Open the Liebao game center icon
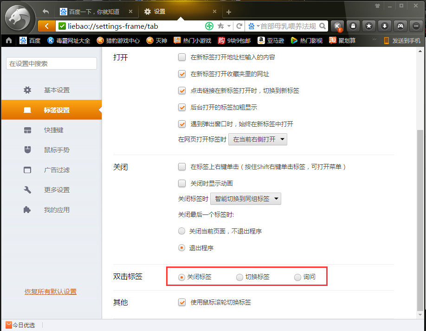This screenshot has height=331, width=426. pyautogui.click(x=400, y=26)
